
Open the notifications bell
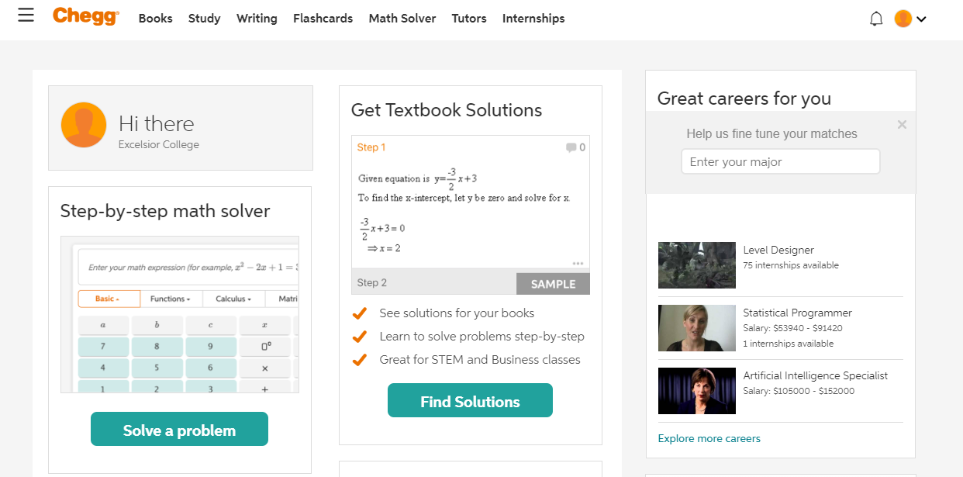[x=876, y=19]
